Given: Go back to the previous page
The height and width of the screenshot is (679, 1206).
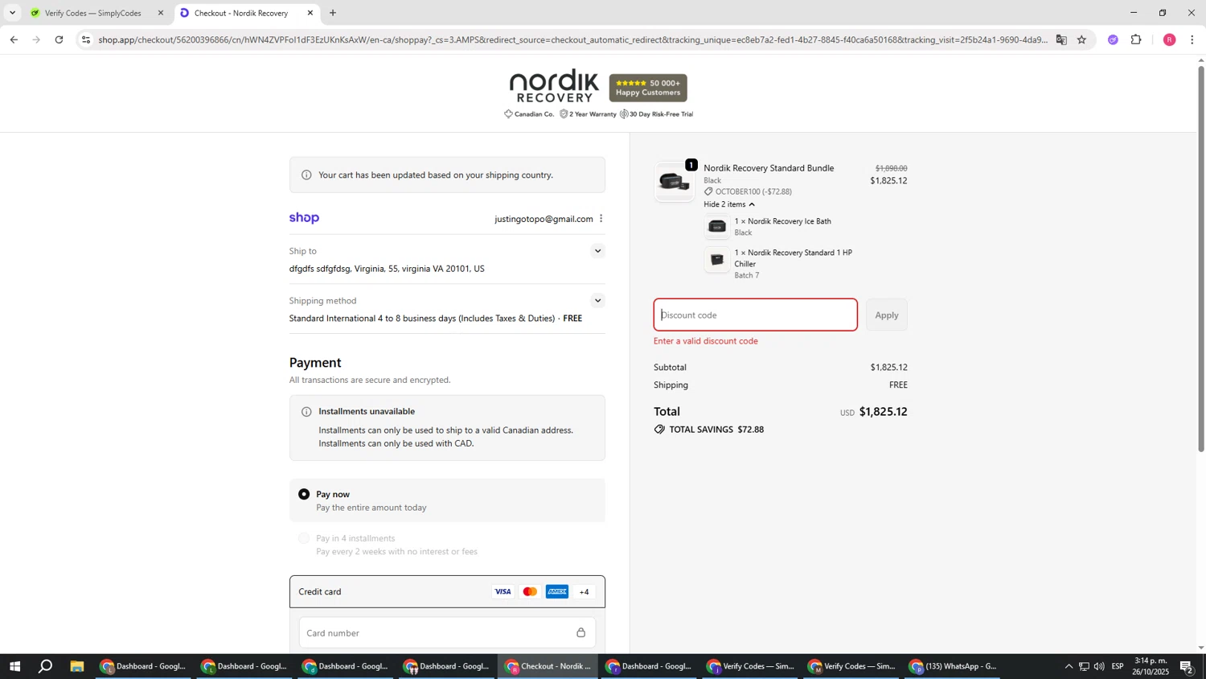Looking at the screenshot, I should (14, 39).
